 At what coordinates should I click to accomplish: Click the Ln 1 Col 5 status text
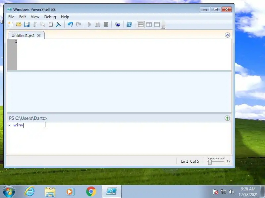click(x=190, y=161)
